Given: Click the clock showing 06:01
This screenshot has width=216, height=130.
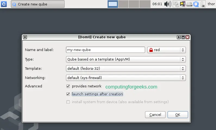Looking at the screenshot, I should [x=157, y=4].
